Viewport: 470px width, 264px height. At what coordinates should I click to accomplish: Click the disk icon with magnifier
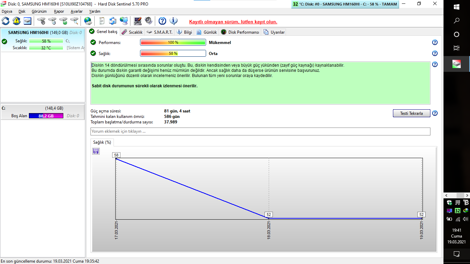[x=74, y=21]
